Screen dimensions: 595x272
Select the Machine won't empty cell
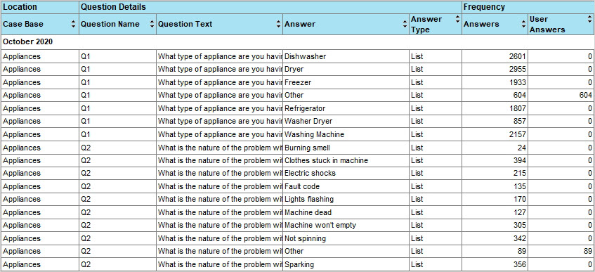[x=346, y=226]
